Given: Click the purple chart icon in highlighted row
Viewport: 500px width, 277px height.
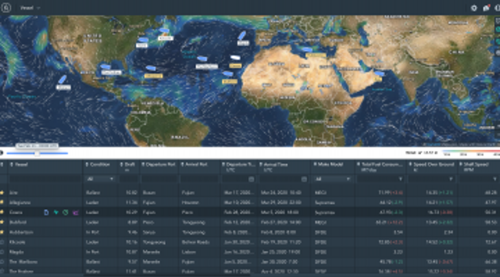Looking at the screenshot, I should coord(75,213).
